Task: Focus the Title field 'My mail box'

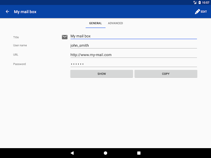Action: (x=134, y=36)
